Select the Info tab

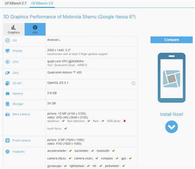click(x=35, y=29)
